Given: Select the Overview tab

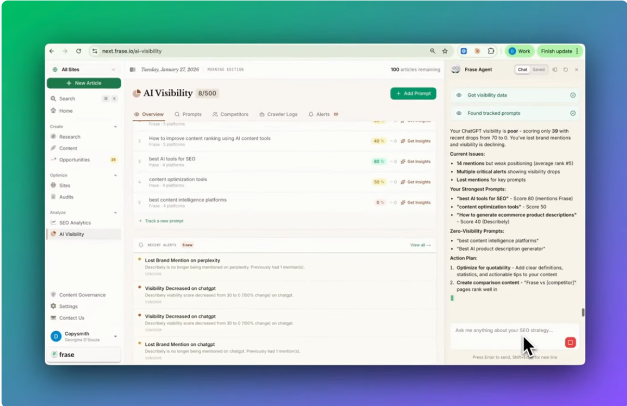Looking at the screenshot, I should pos(149,114).
